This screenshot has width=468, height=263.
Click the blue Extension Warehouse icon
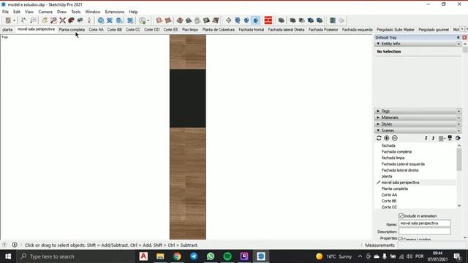(x=130, y=20)
